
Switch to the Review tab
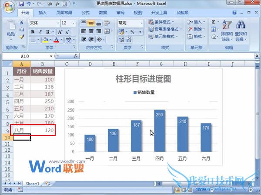[x=120, y=13]
